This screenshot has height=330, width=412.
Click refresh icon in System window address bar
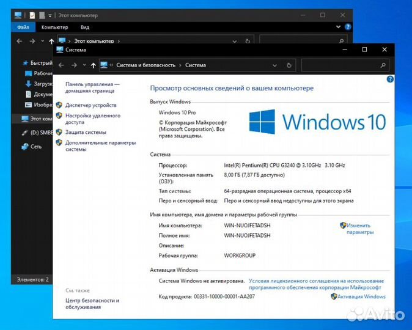click(289, 65)
